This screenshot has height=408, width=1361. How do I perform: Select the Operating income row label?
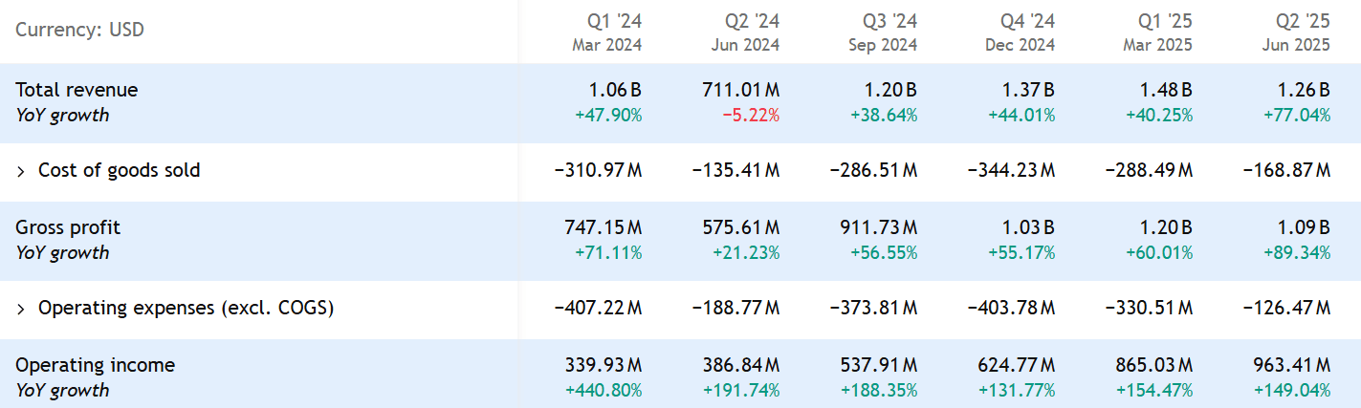click(x=95, y=365)
